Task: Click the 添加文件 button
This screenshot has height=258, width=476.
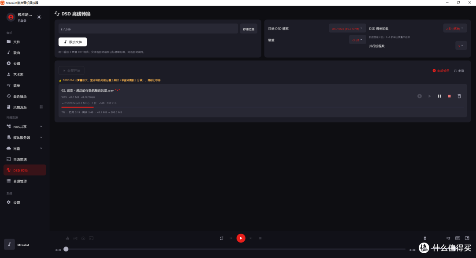Action: tap(73, 42)
